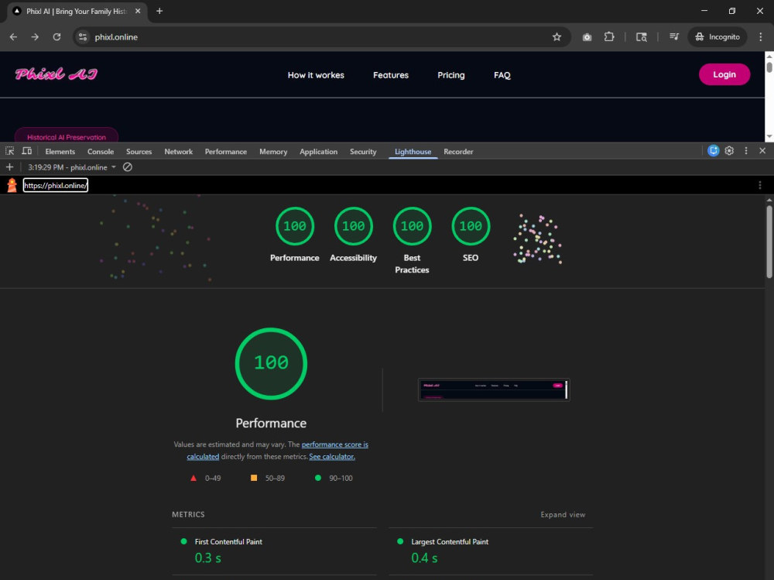Viewport: 774px width, 580px height.
Task: Open the camera screenshot extension
Action: (587, 37)
